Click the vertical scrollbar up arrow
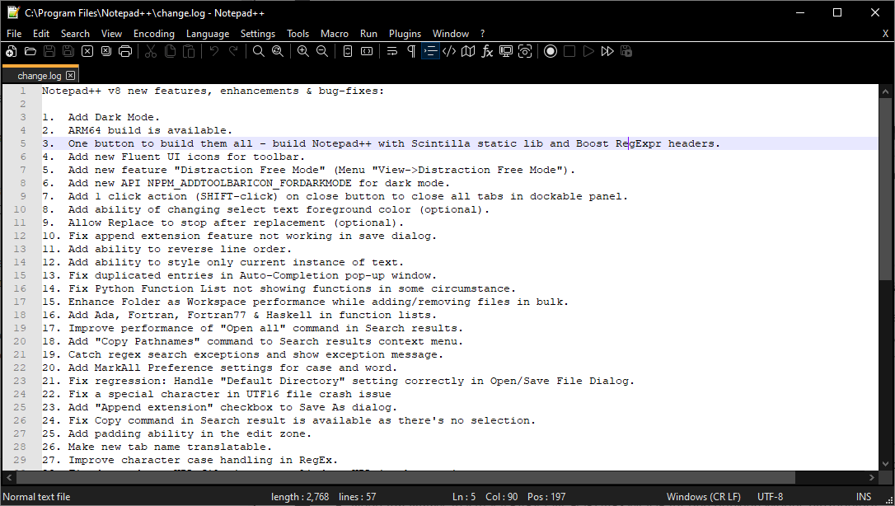The height and width of the screenshot is (506, 895). [885, 91]
